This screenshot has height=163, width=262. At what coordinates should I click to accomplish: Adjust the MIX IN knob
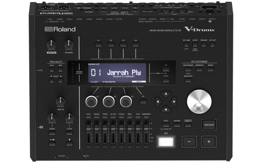click(61, 102)
